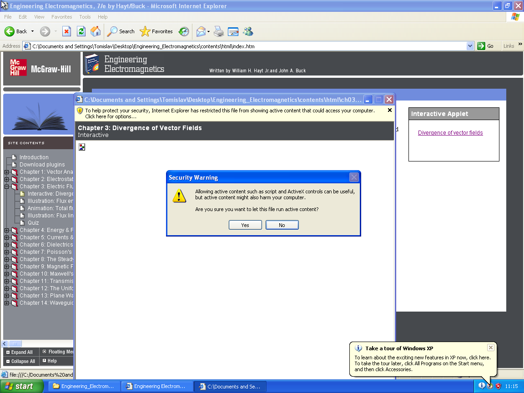Viewport: 524px width, 393px height.
Task: Expand Chapter 4: Energy node
Action: 7,230
